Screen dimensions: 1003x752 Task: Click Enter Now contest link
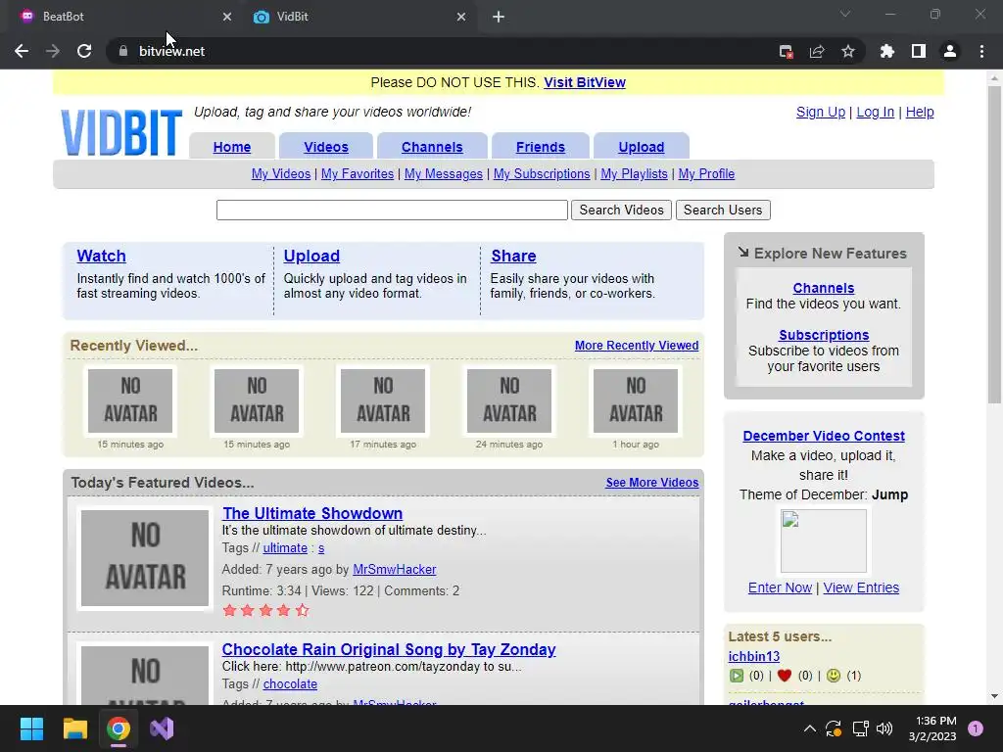(x=780, y=587)
